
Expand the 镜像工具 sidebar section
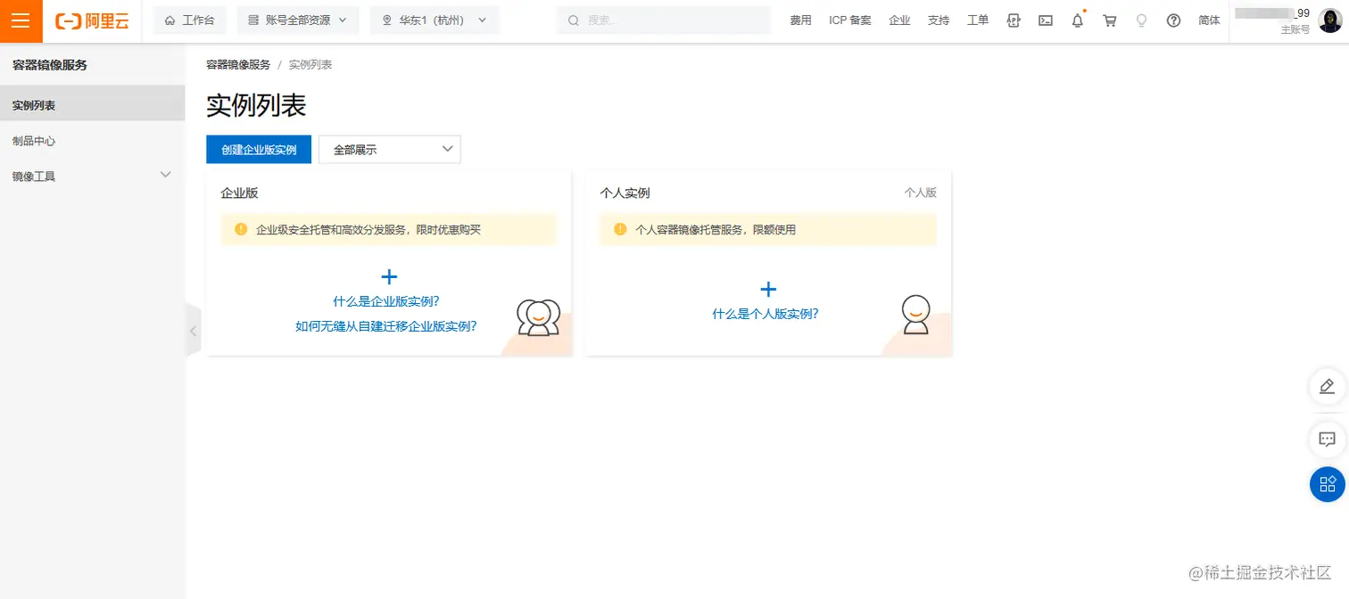pyautogui.click(x=92, y=176)
